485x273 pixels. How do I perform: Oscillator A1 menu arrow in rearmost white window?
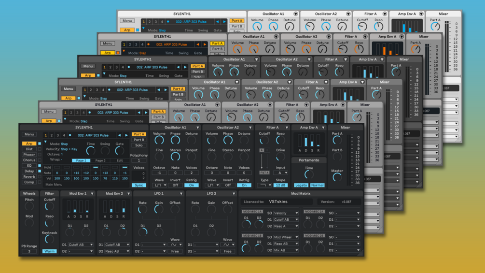click(296, 14)
